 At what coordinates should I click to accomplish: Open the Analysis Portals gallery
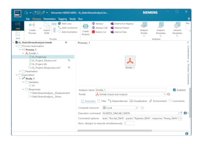(144, 29)
